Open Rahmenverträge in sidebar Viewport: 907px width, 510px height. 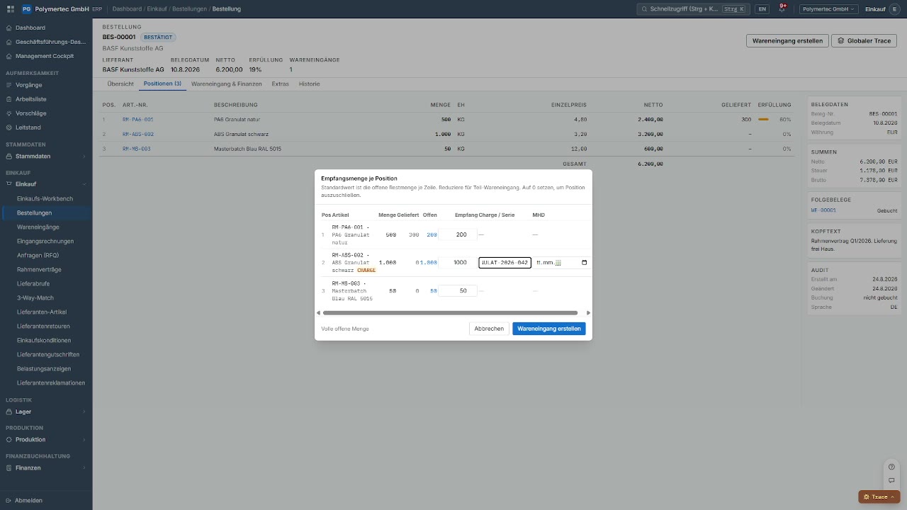pyautogui.click(x=39, y=269)
